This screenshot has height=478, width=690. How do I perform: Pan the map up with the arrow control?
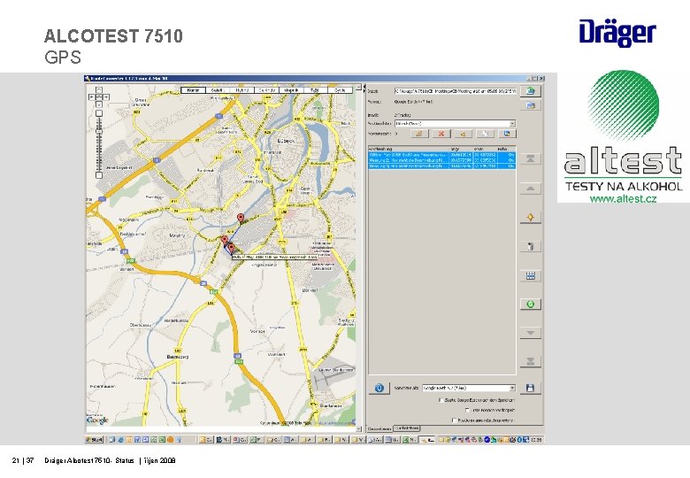click(x=99, y=89)
